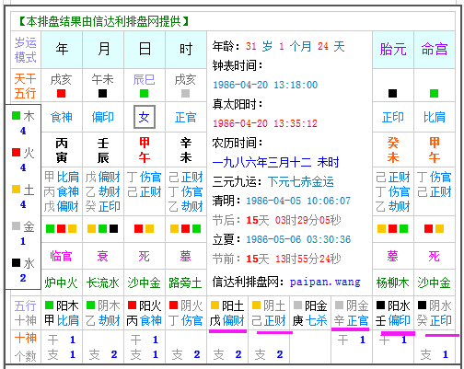Click the 十神个数 row label
Image resolution: width=464 pixels, height=369 pixels.
click(x=26, y=347)
